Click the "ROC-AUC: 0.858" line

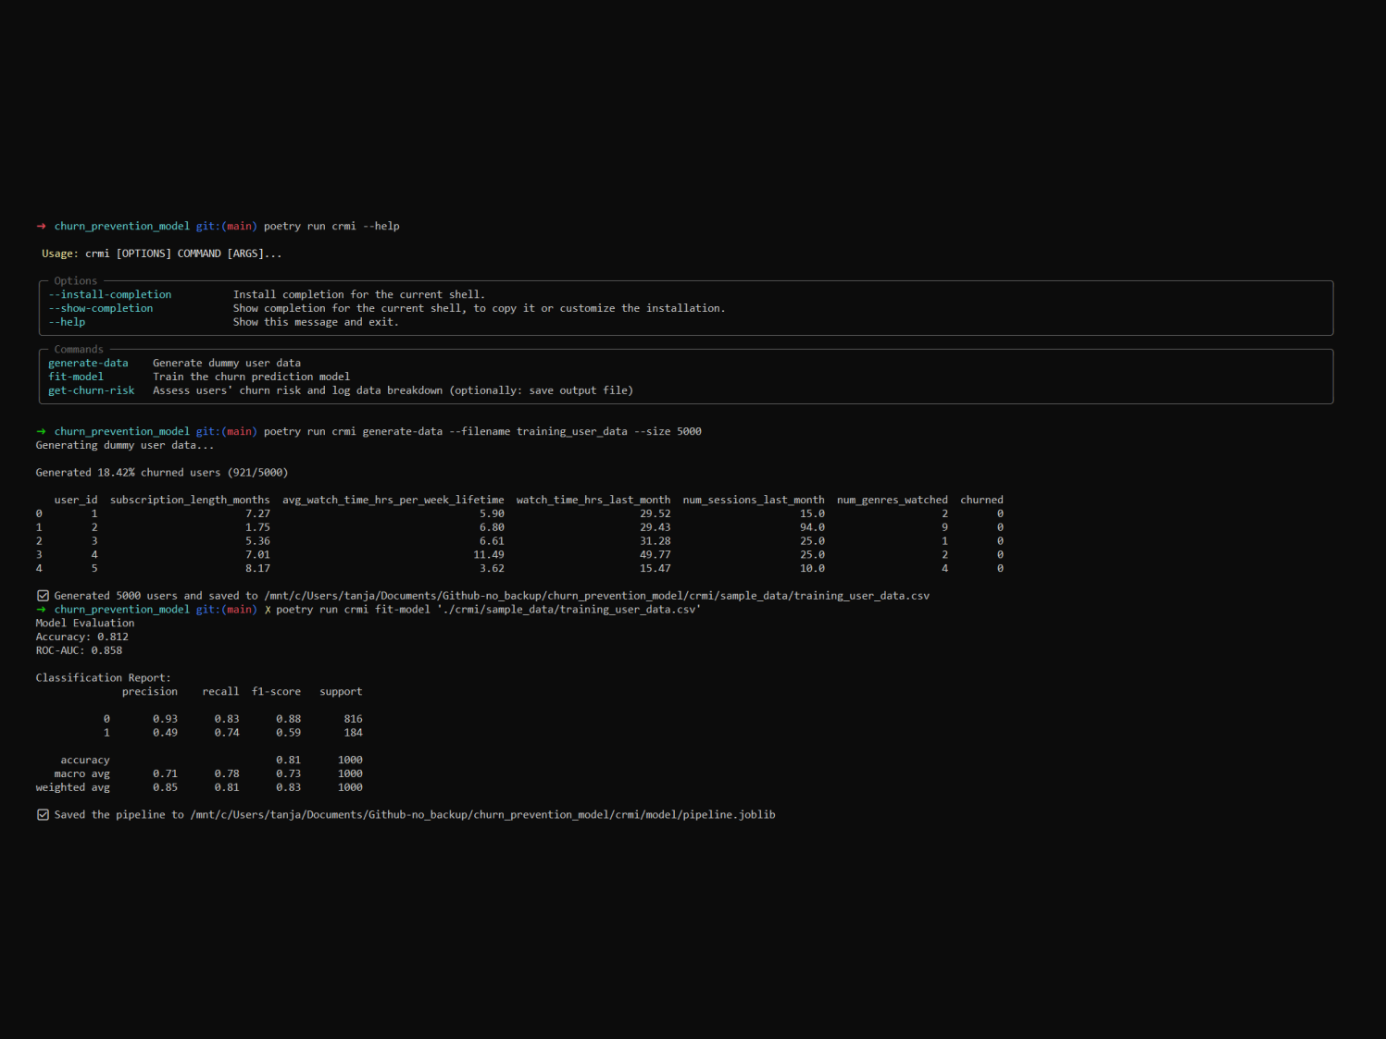pos(79,650)
